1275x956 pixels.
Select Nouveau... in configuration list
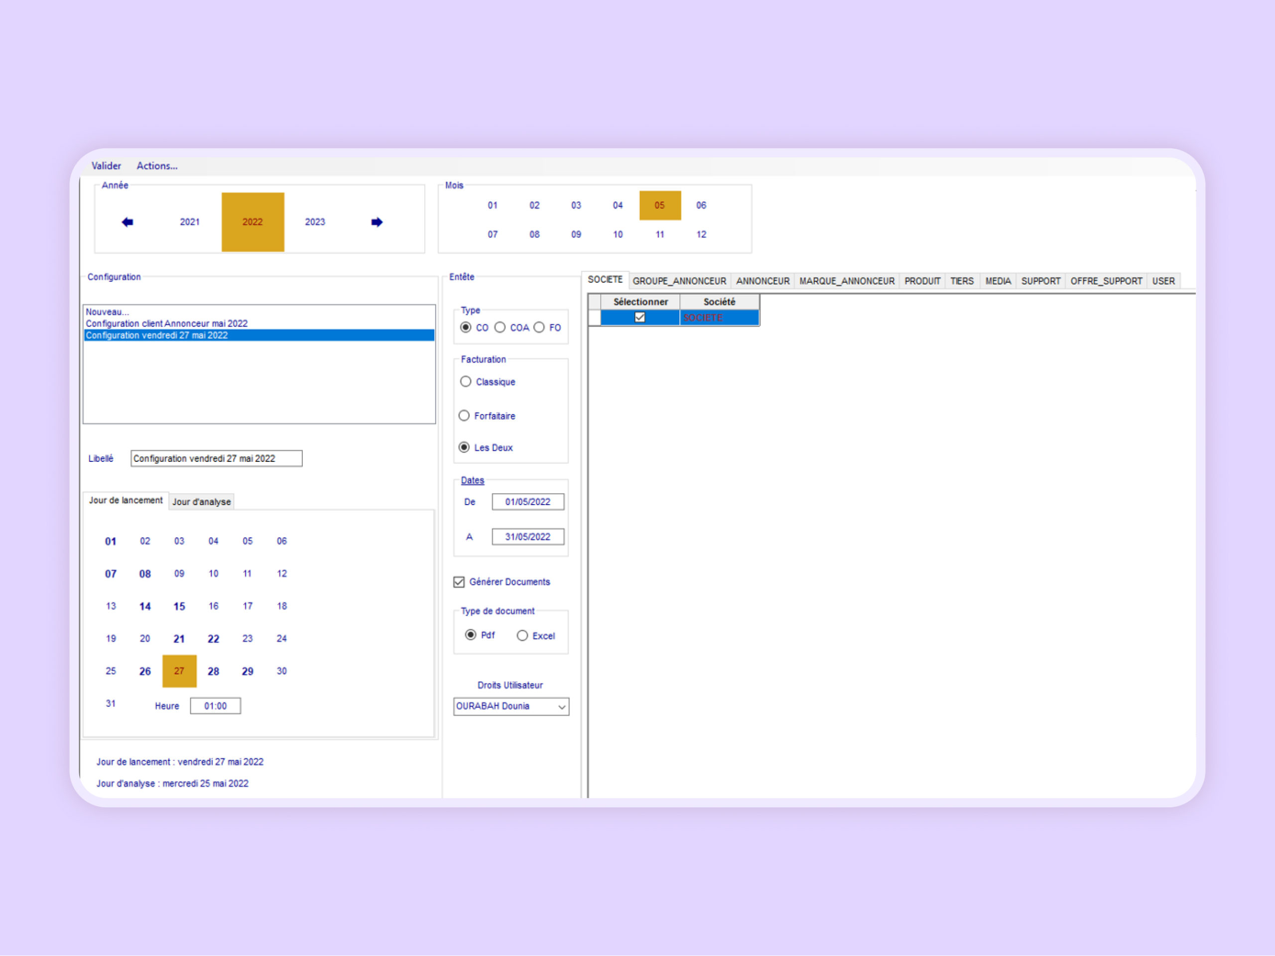tap(108, 312)
